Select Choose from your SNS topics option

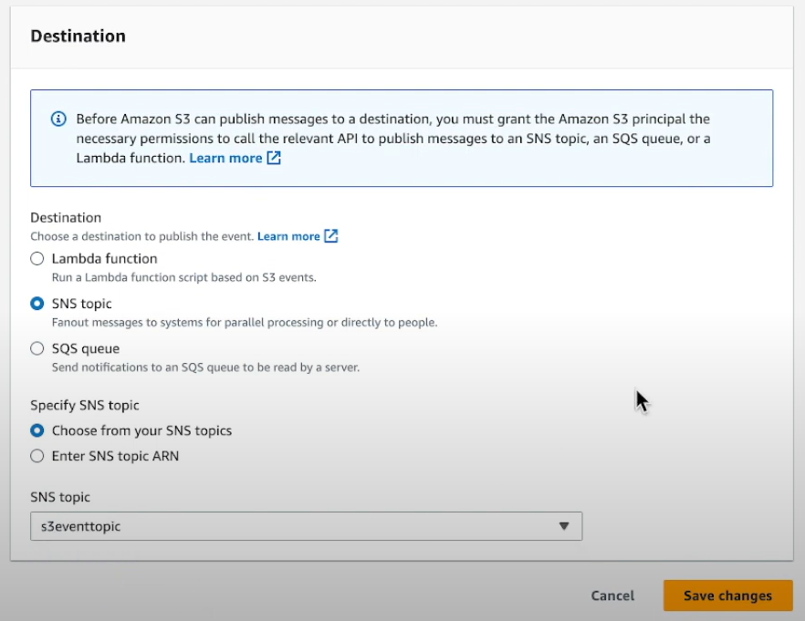point(37,430)
